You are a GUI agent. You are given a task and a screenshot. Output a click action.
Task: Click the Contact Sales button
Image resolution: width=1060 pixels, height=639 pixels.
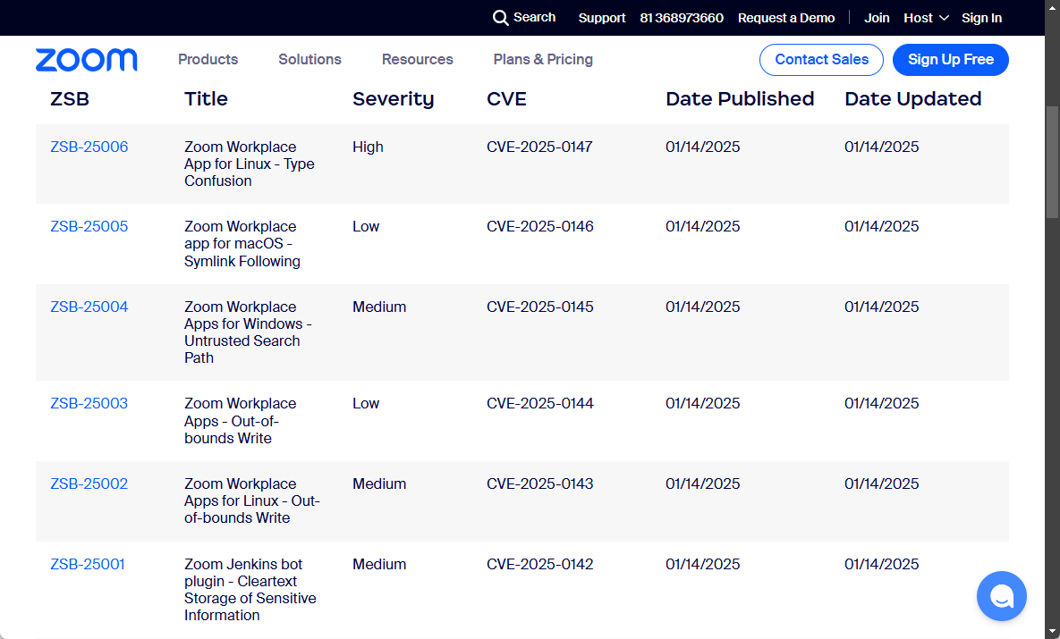[821, 60]
